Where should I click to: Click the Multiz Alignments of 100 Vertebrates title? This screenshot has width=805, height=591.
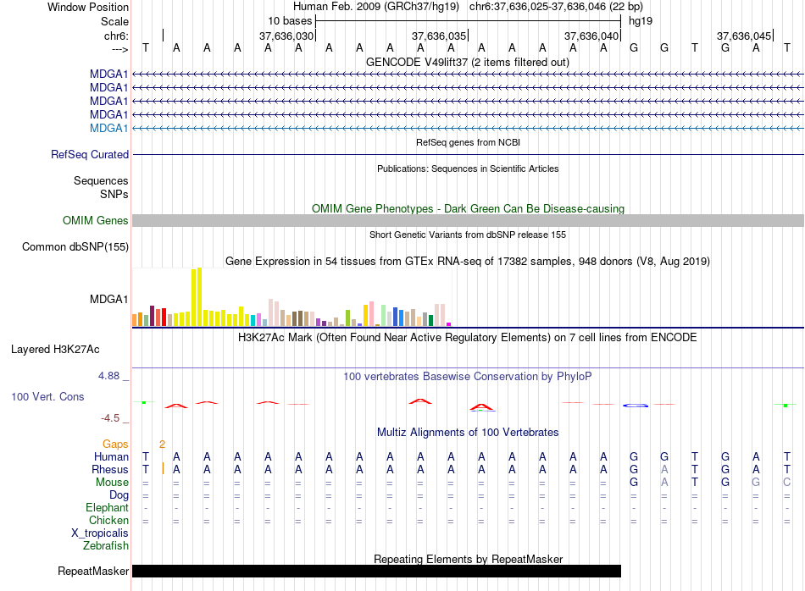[x=468, y=433]
